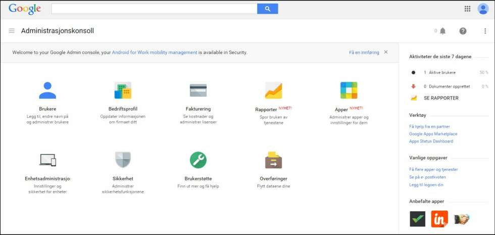Click the Enhetsadministrasjon title text
The image size is (495, 235).
point(47,178)
